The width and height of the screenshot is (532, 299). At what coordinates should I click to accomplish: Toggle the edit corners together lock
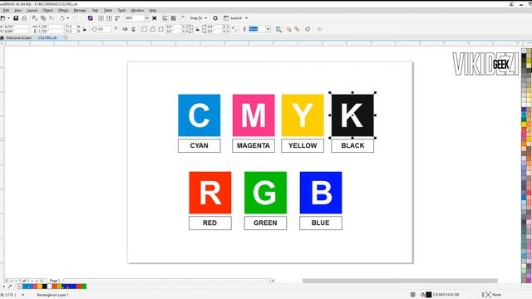tap(198, 29)
